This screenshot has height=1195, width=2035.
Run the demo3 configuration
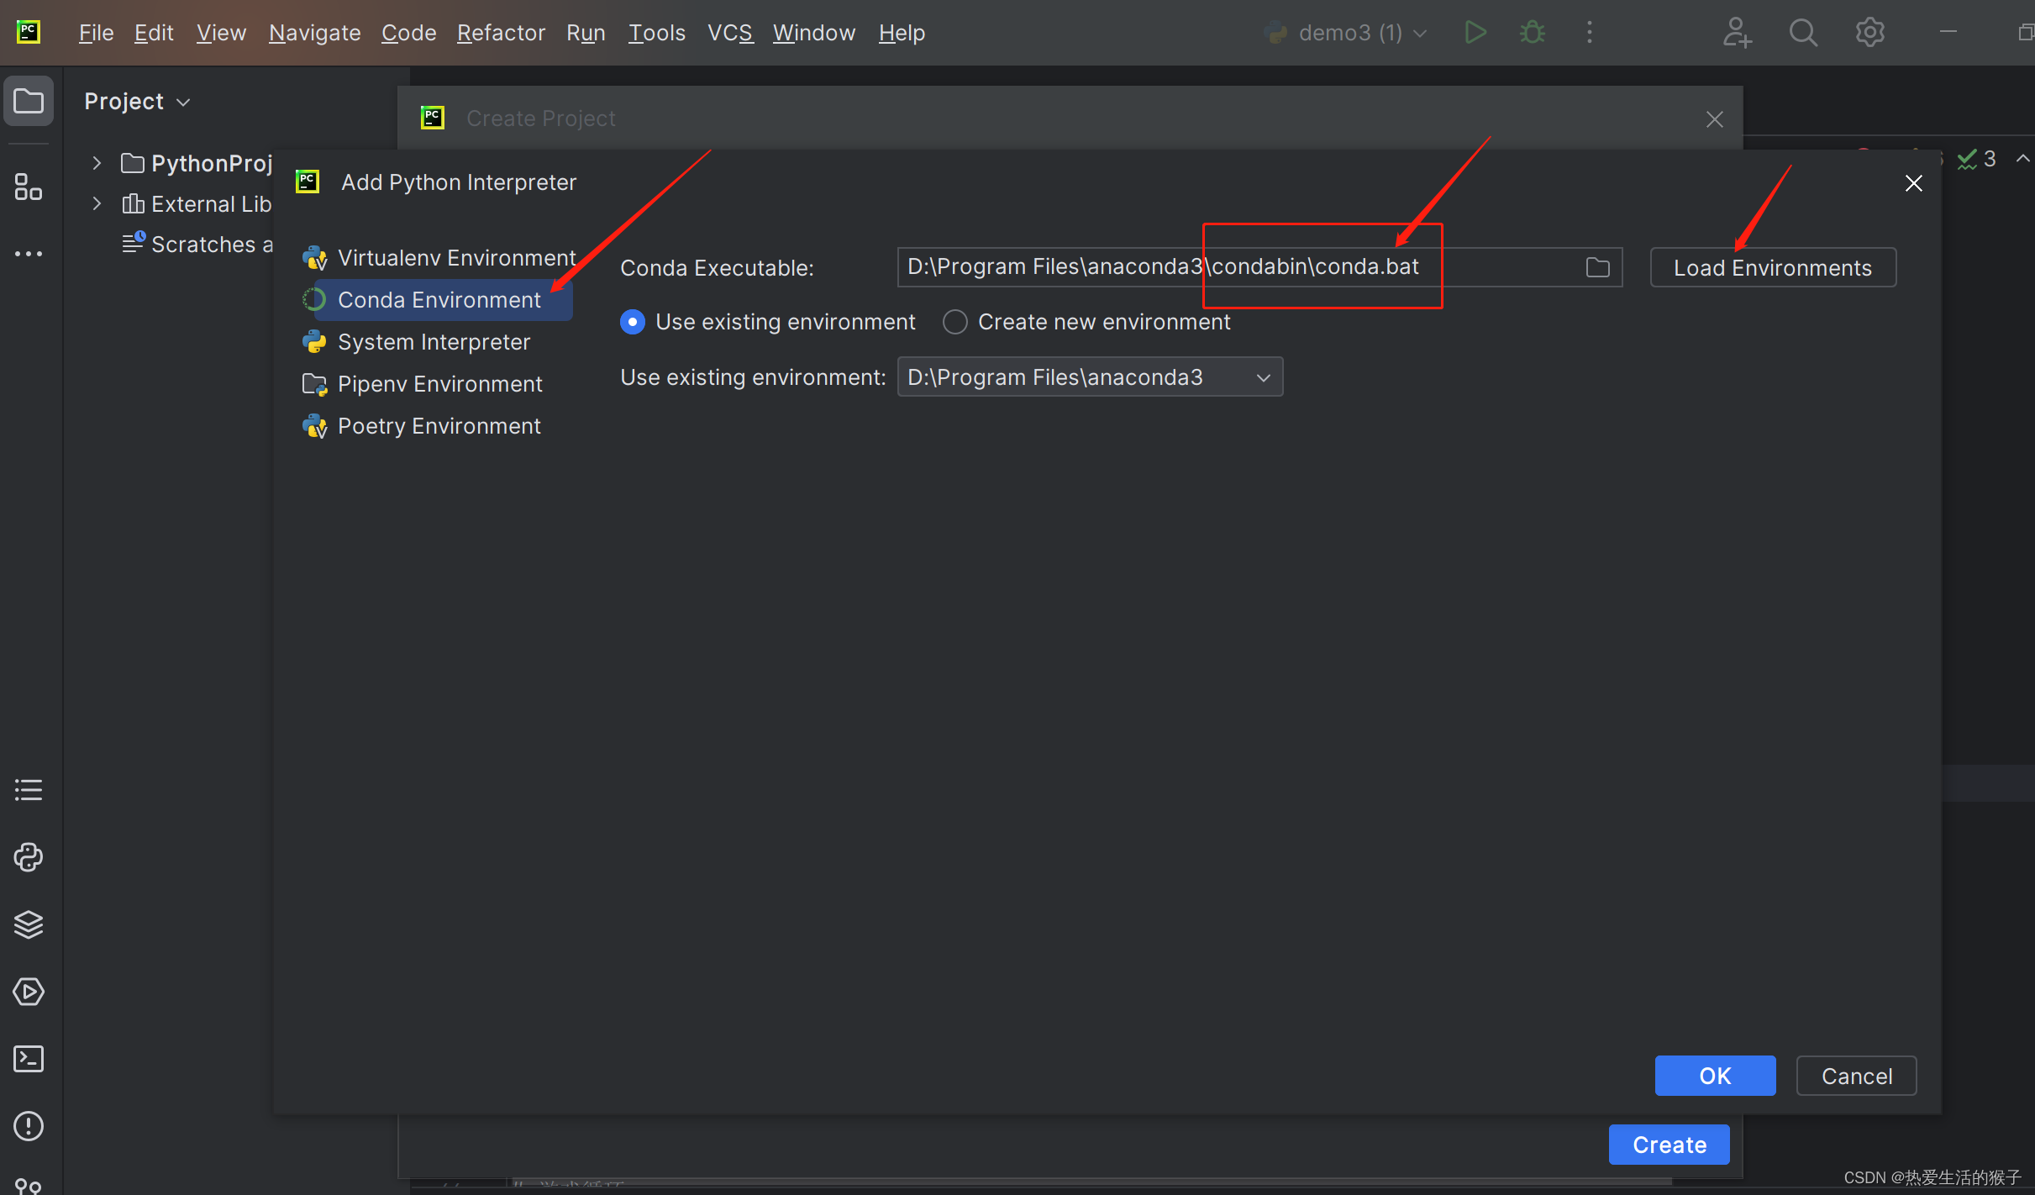1475,33
